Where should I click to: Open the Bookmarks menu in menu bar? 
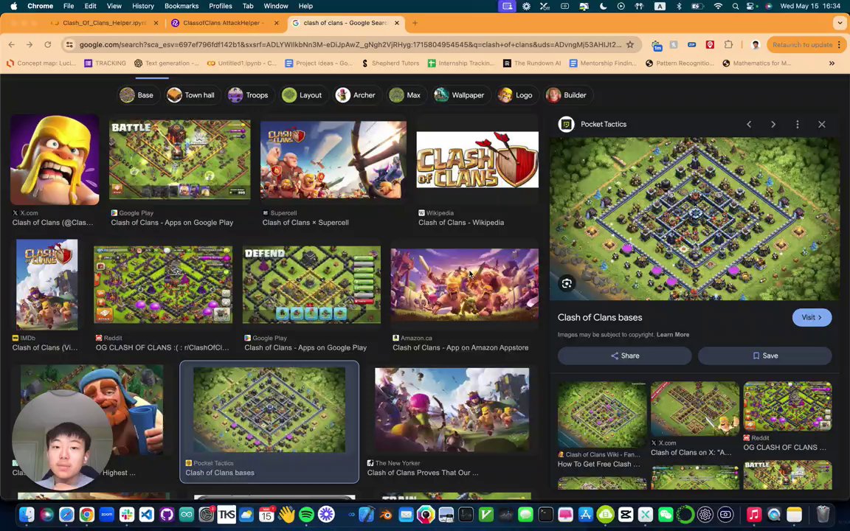[181, 6]
